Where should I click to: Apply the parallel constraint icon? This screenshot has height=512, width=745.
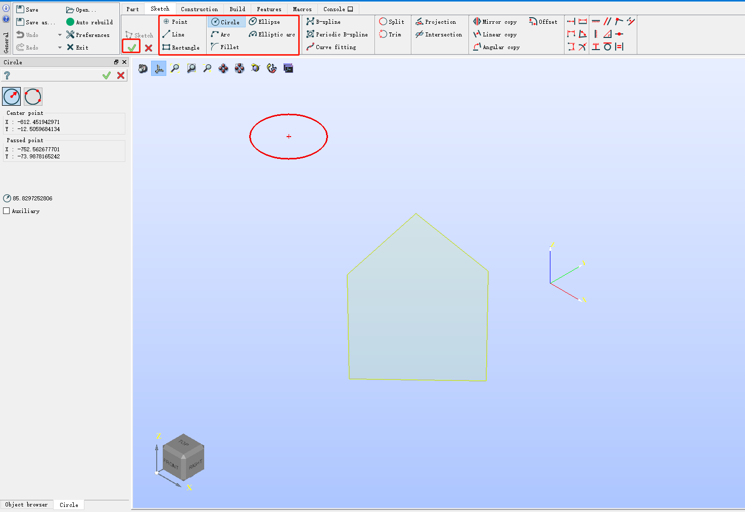[608, 21]
